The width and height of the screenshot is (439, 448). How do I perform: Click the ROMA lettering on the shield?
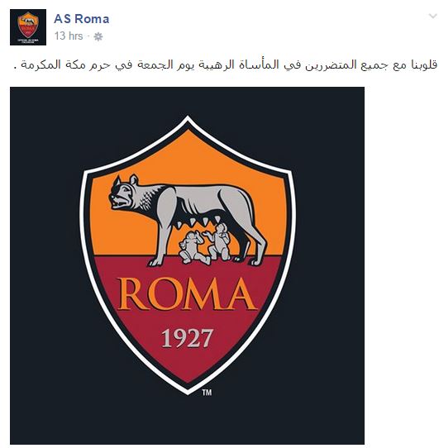click(187, 294)
